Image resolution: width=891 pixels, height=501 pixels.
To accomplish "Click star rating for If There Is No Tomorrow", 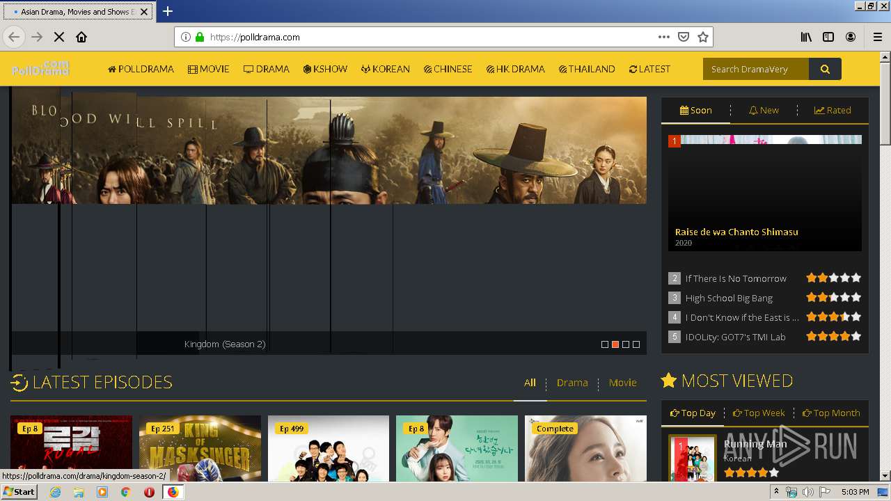I will (834, 278).
